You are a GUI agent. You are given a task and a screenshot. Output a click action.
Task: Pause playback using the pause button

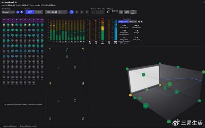82,12
